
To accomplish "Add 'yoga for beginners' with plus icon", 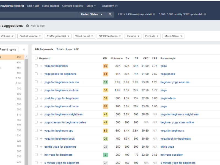I will coord(41,66).
